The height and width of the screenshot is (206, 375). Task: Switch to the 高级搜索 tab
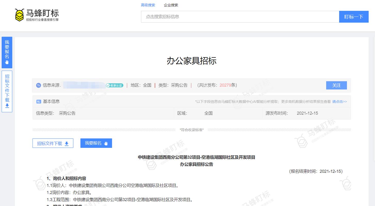[x=148, y=5]
